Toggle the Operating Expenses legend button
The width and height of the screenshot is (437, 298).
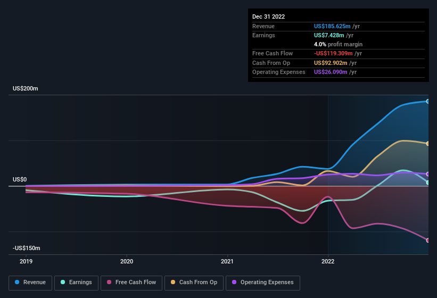click(263, 283)
